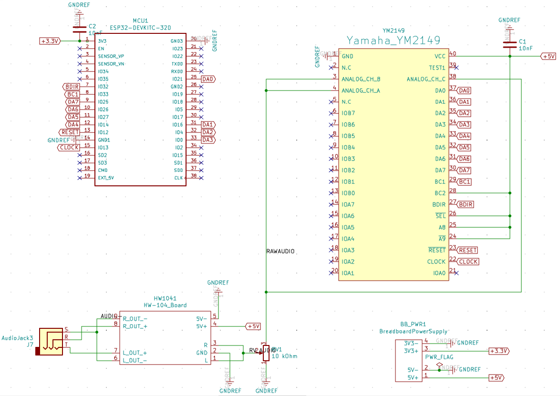Select the DA7 label on YM2149 pin 30

tap(464, 170)
